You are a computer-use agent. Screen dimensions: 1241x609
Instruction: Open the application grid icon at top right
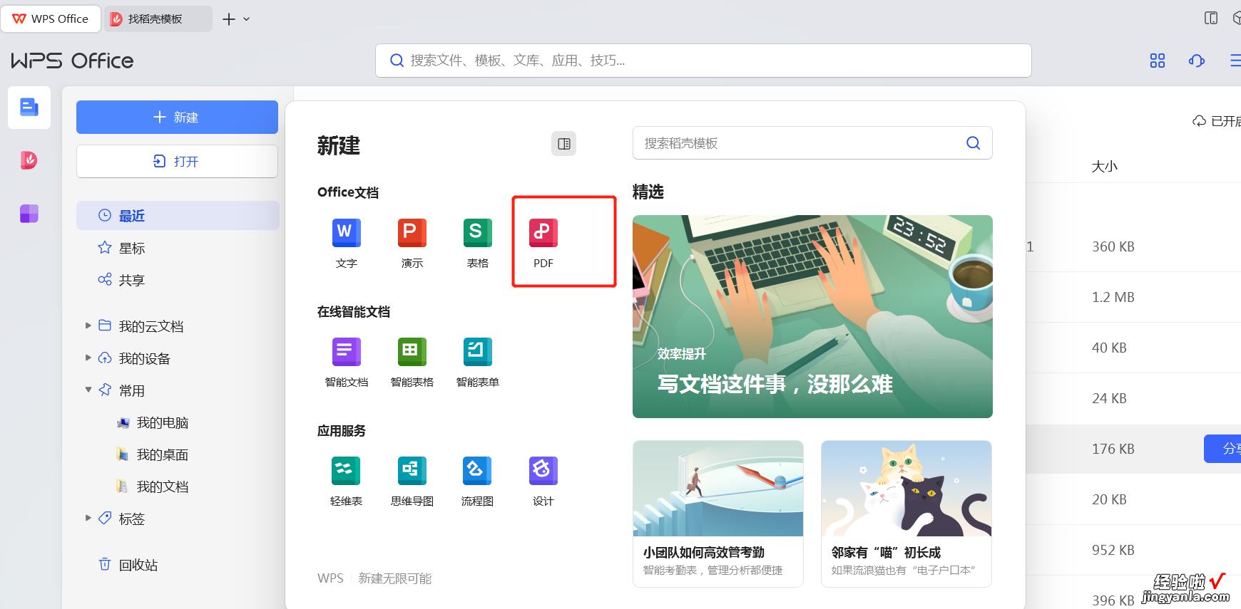click(1158, 61)
